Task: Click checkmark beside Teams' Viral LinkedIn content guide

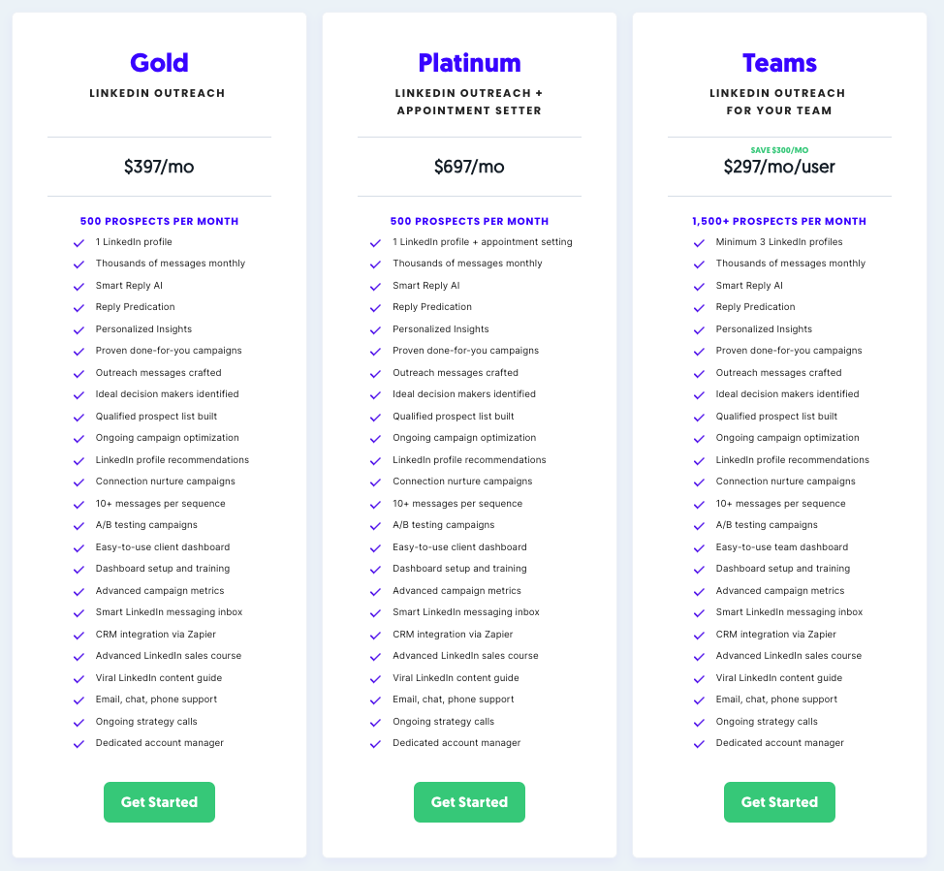Action: [699, 679]
